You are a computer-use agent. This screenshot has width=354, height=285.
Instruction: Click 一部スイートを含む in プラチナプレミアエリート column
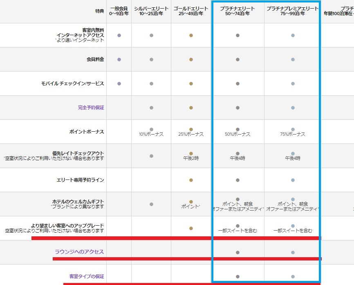click(x=293, y=231)
